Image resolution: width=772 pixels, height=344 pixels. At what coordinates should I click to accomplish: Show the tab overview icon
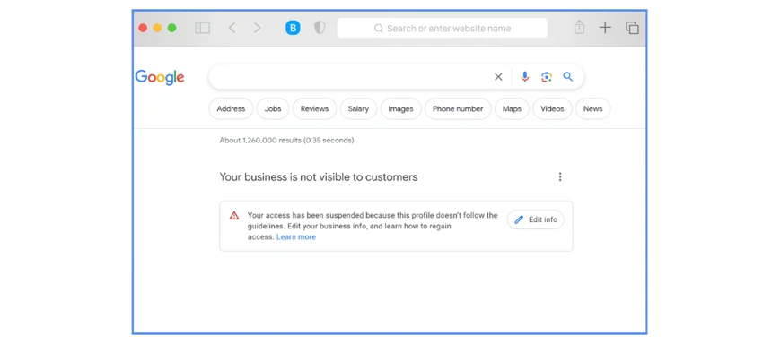[x=632, y=28]
